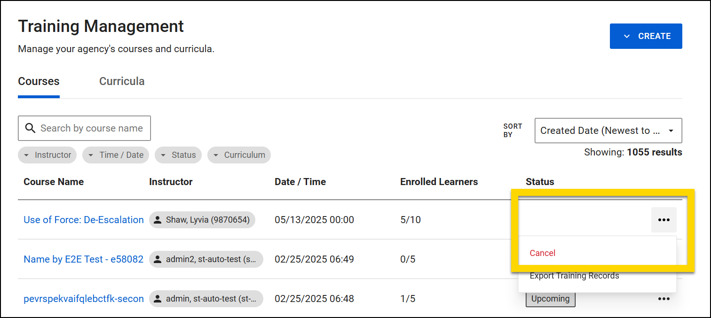
Task: Open the Name by E2E Test course link
Action: click(84, 259)
